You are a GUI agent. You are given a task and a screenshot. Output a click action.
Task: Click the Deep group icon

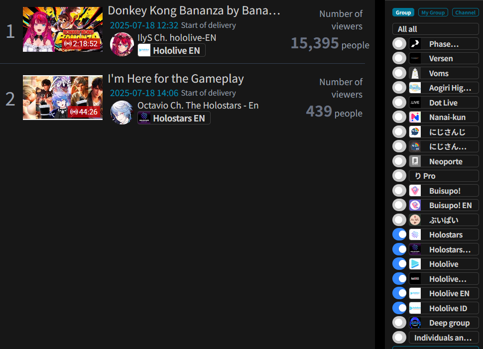415,323
